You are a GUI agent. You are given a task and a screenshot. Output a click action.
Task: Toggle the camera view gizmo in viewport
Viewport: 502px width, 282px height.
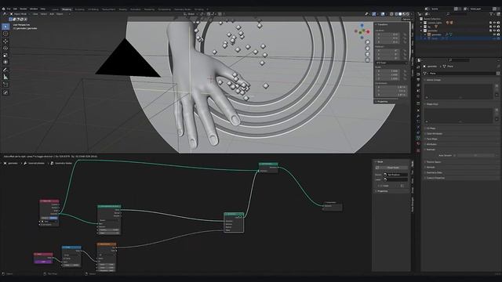click(368, 54)
